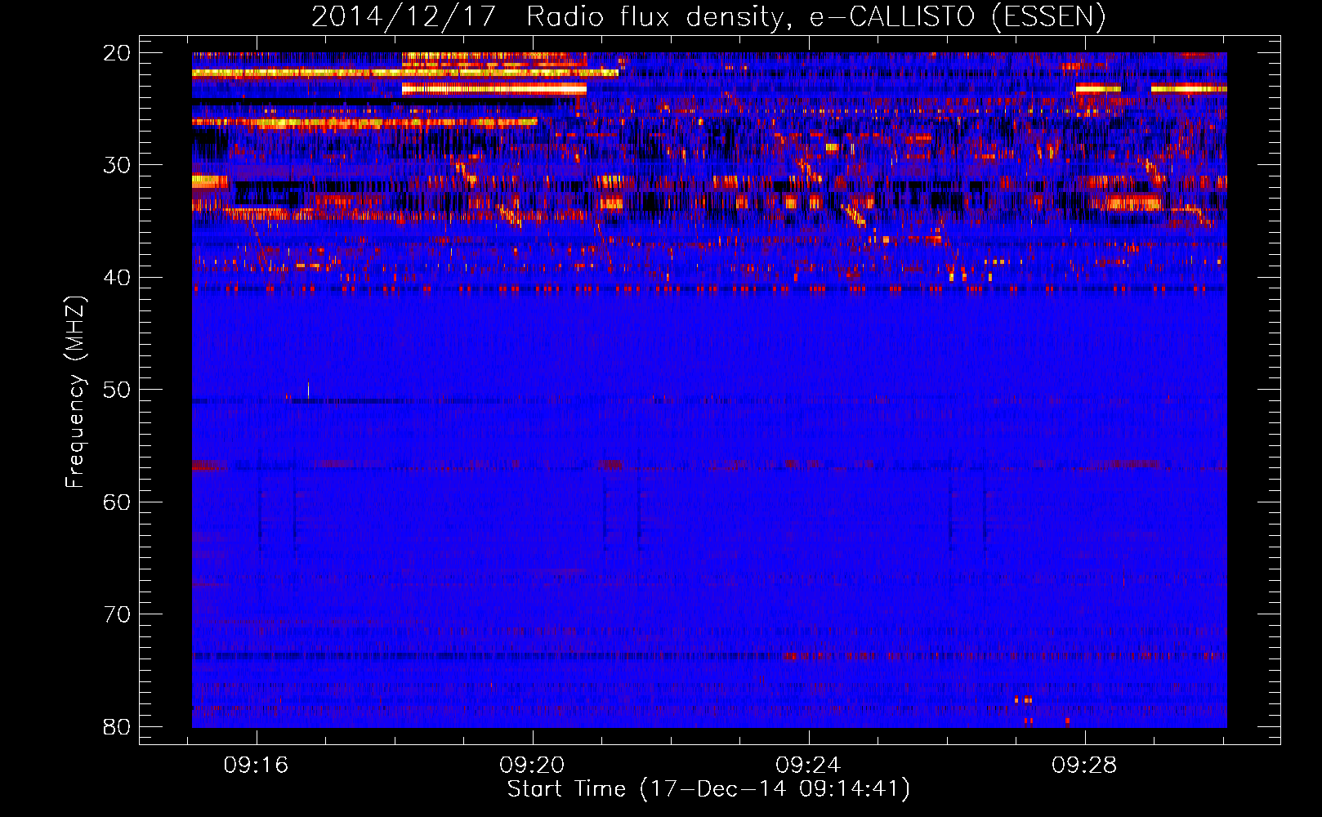Click the 09:16 time tick label

(x=257, y=766)
